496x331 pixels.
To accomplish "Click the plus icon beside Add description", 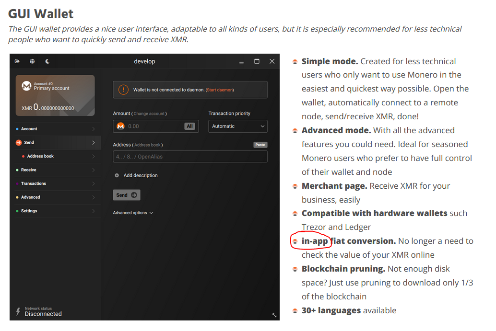I will point(117,175).
